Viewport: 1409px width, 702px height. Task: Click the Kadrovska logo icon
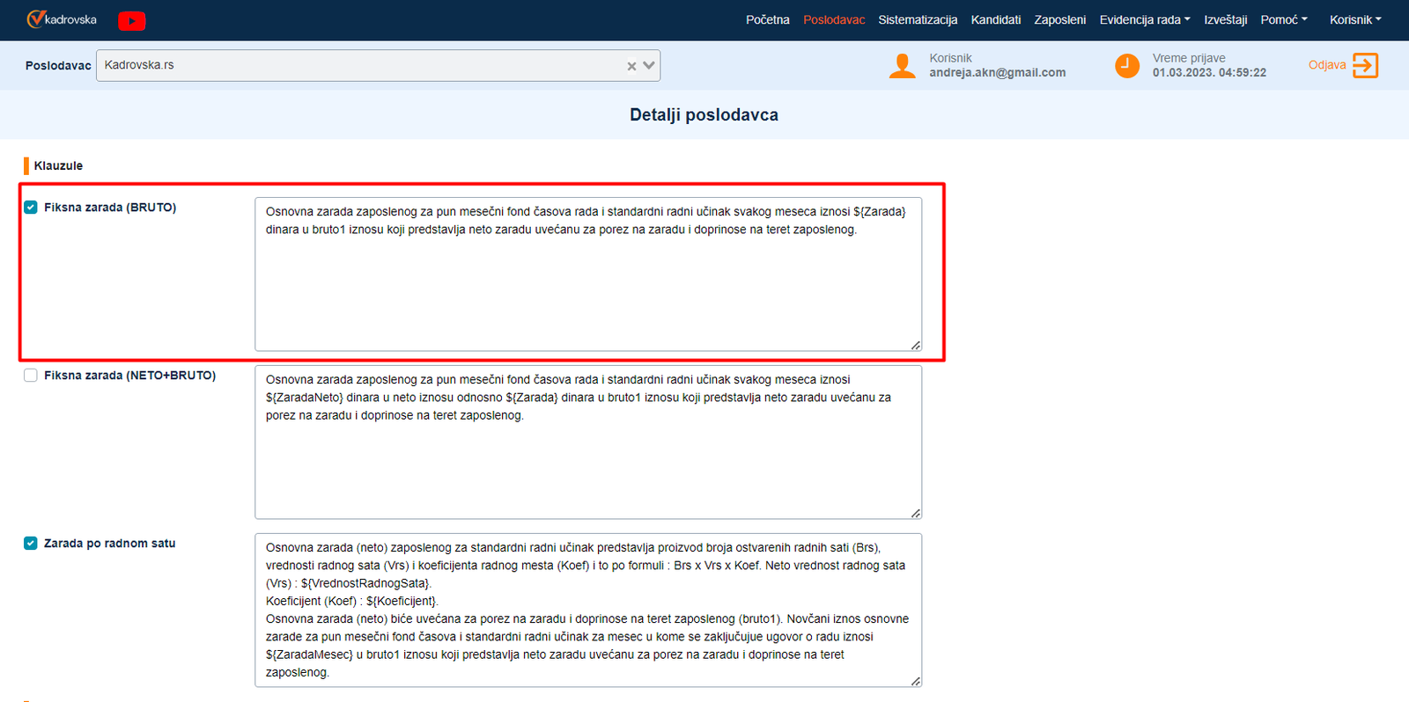pyautogui.click(x=35, y=19)
